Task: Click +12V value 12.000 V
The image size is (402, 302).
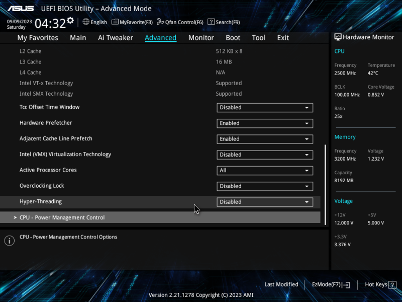Action: click(344, 223)
